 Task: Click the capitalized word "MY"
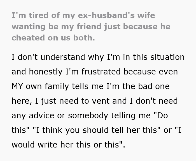(18, 86)
